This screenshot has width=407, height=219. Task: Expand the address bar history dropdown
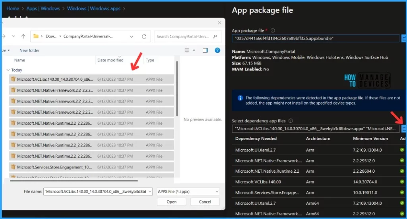coord(132,37)
